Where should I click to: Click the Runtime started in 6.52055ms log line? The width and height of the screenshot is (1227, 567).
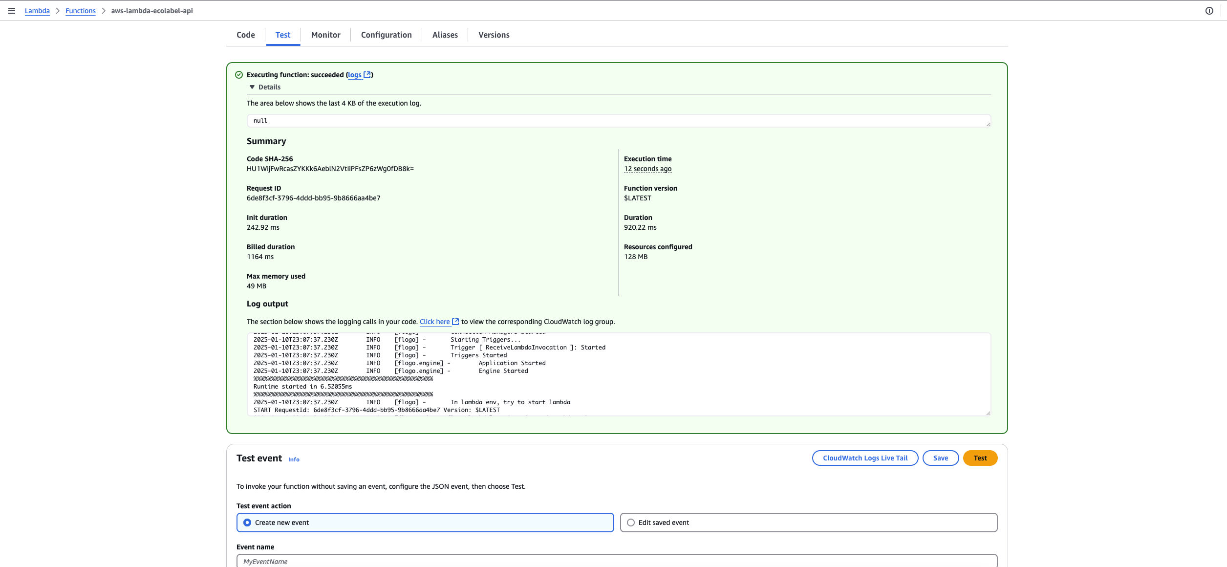302,387
